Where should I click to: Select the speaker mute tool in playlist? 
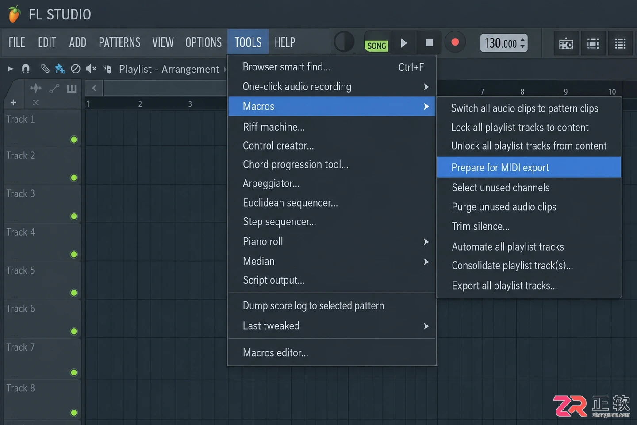click(91, 69)
